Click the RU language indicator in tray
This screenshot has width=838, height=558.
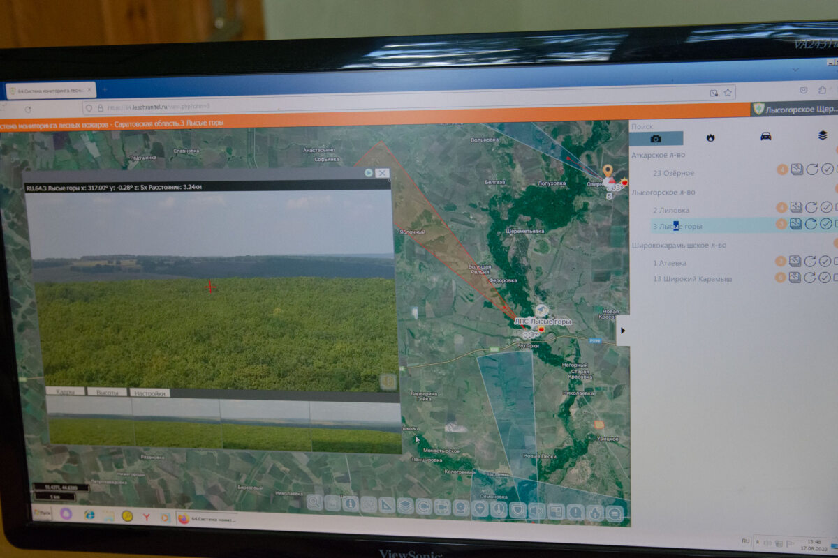pos(745,541)
